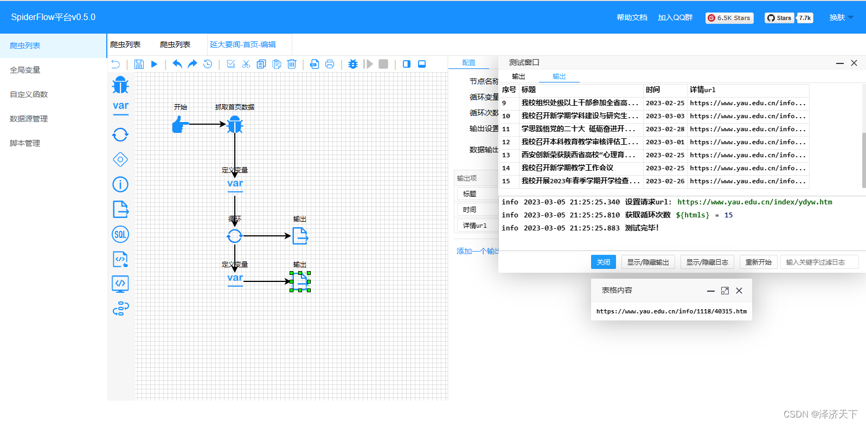This screenshot has height=424, width=866.
Task: Maximize the 表格内容 popup
Action: click(x=725, y=291)
